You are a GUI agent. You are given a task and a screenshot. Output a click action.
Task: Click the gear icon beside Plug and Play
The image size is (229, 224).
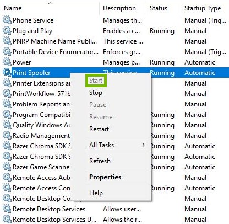(x=7, y=30)
